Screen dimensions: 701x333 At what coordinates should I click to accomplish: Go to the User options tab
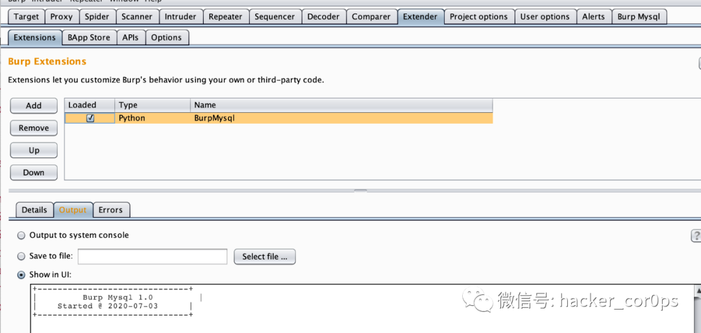545,16
